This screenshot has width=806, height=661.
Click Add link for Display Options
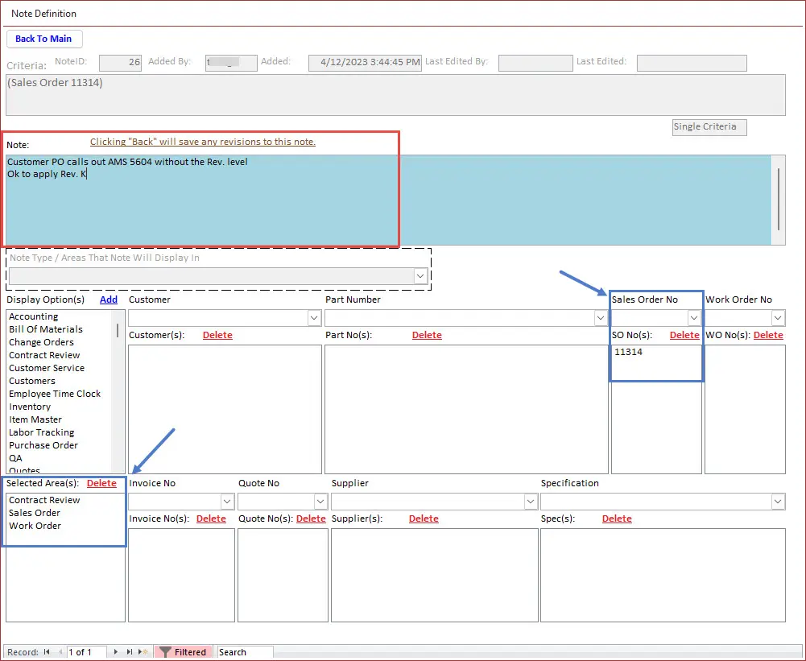pos(109,300)
